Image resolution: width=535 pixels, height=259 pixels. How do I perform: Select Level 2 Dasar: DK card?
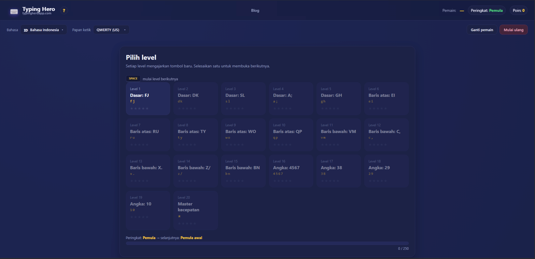(x=196, y=99)
